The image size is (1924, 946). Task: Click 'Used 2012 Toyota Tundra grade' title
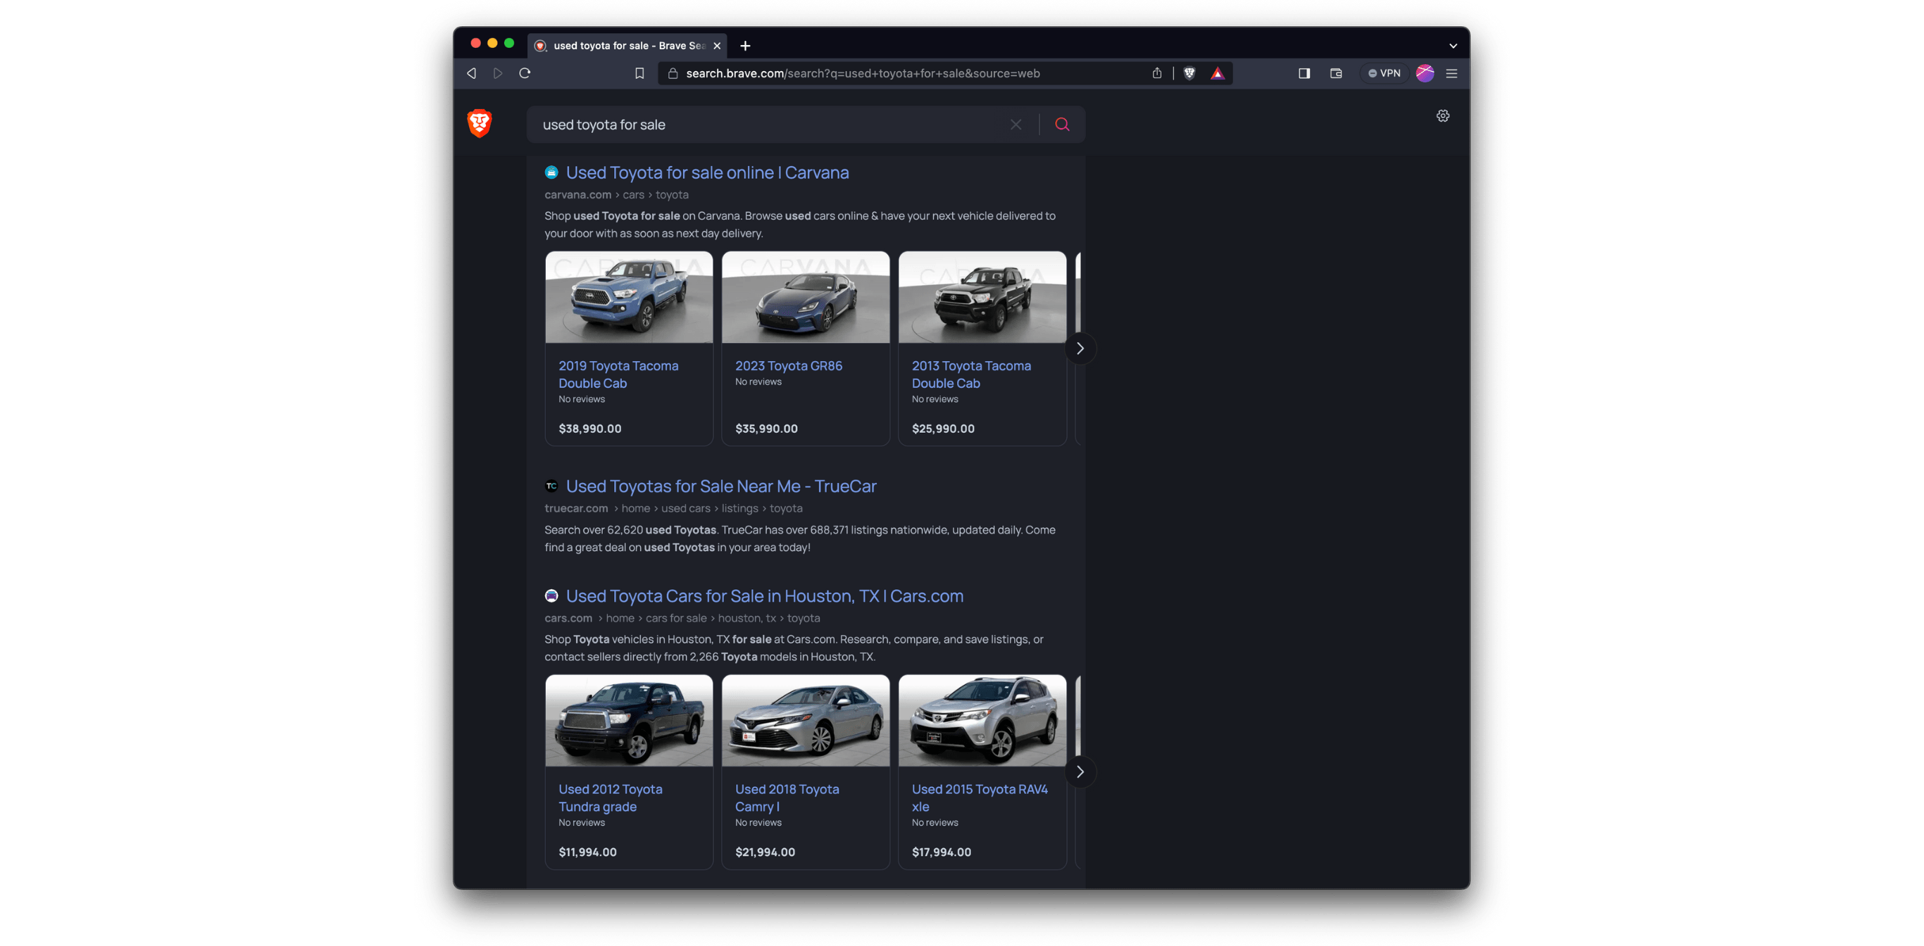[610, 798]
